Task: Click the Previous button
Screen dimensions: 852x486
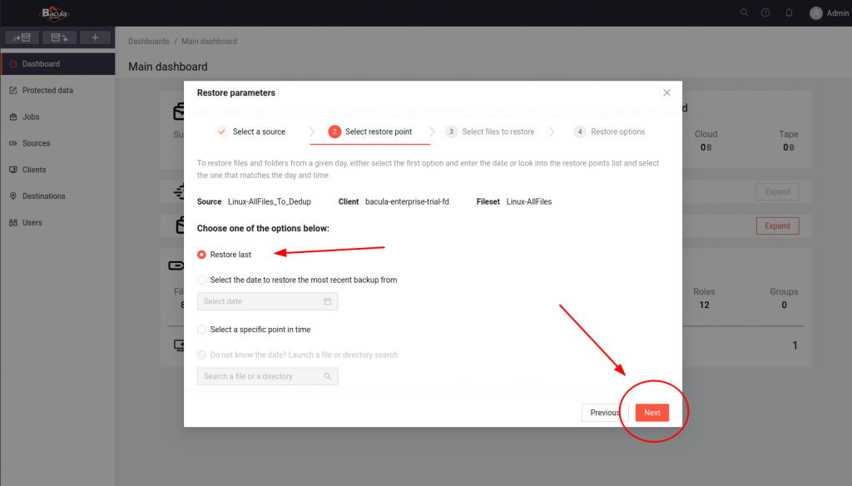Action: click(604, 413)
